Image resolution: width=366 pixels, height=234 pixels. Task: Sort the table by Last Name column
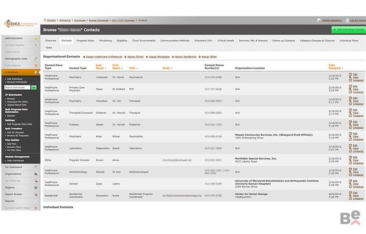[101, 67]
